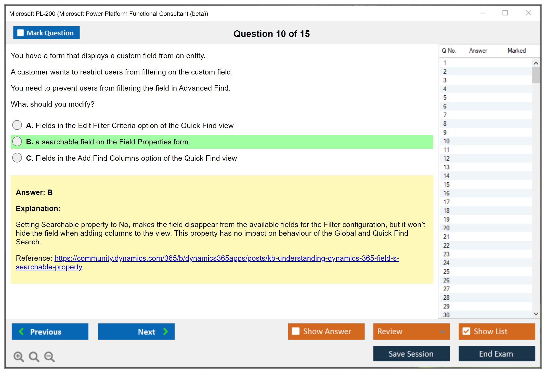Select answer option A radio button
This screenshot has height=375, width=548.
tap(17, 125)
